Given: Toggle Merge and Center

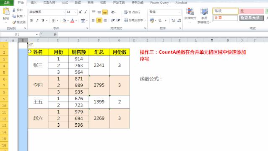Looking at the screenshot, I should tap(133, 21).
